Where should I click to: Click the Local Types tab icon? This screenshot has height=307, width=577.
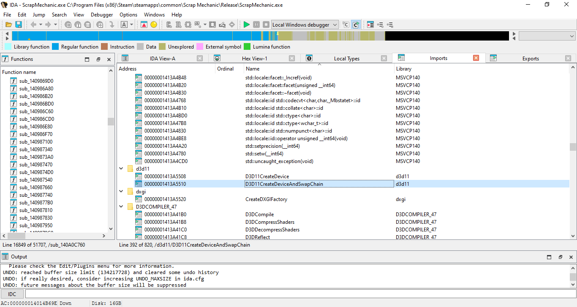[309, 58]
